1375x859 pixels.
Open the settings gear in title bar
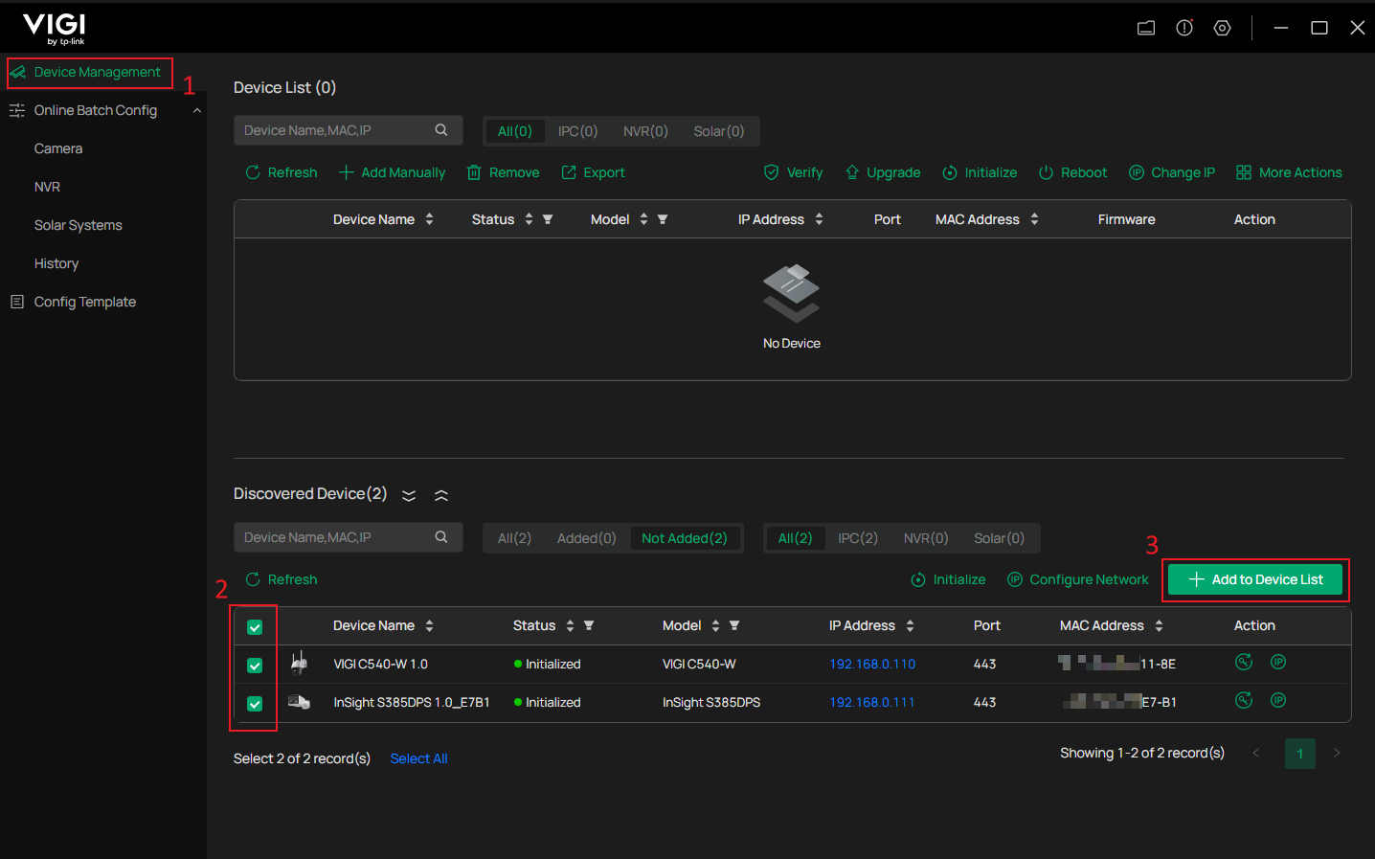[1223, 28]
